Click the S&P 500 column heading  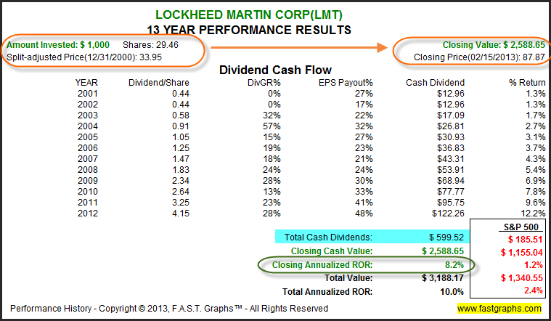[521, 227]
